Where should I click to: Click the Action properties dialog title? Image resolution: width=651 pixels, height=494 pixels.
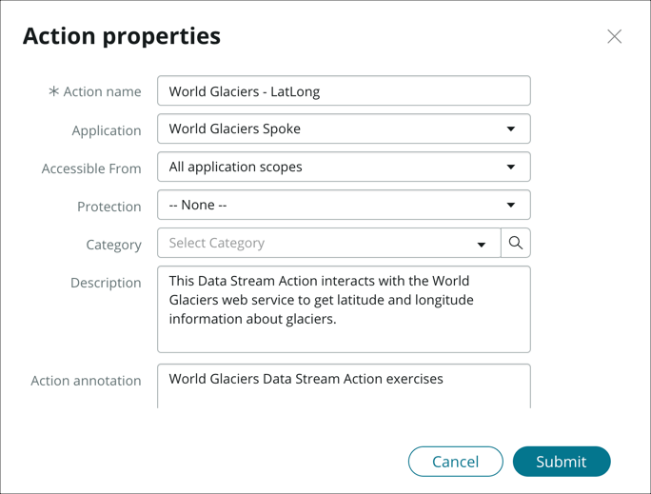coord(122,36)
